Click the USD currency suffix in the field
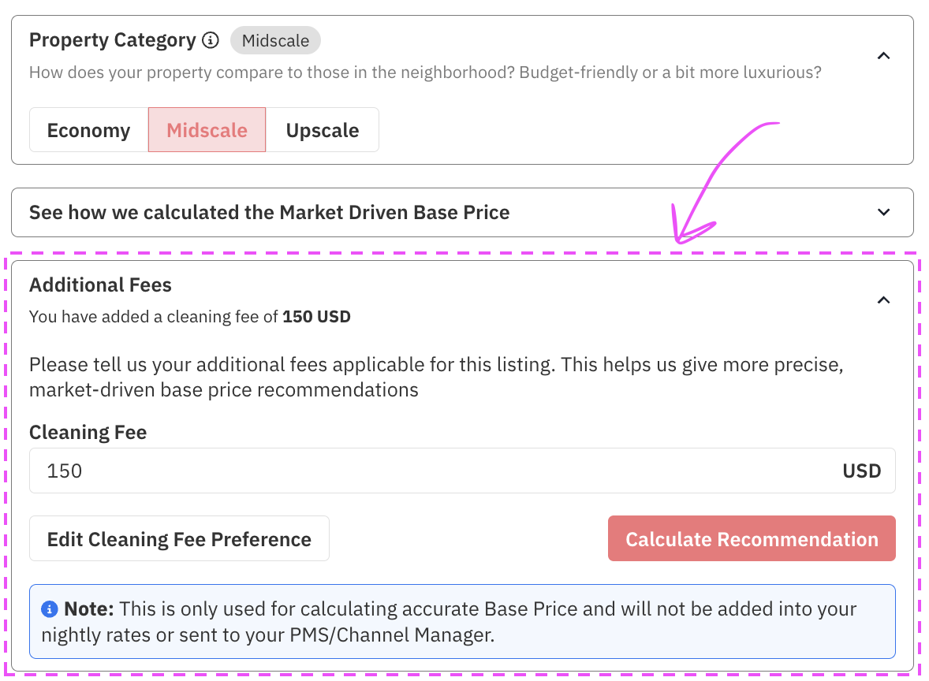 tap(861, 471)
